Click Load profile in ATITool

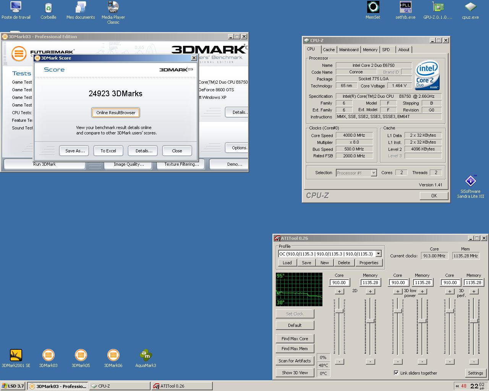click(287, 263)
